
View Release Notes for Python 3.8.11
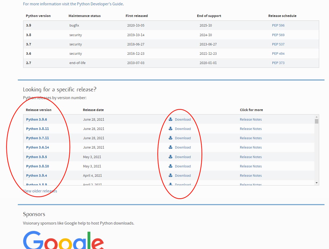click(250, 129)
